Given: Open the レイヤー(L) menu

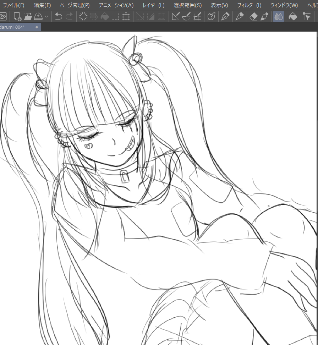Looking at the screenshot, I should coord(154,5).
